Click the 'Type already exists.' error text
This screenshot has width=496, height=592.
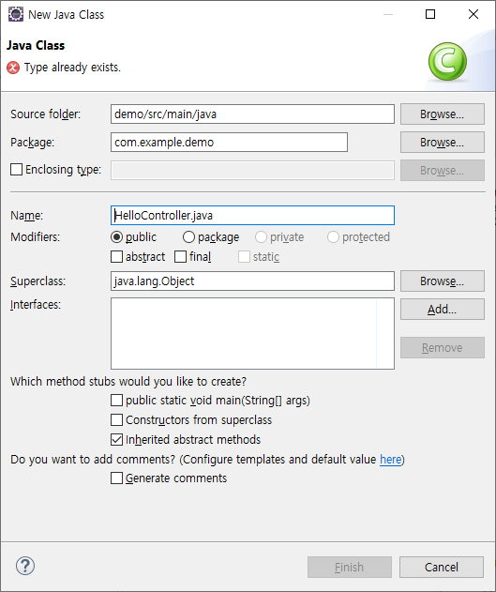(72, 68)
